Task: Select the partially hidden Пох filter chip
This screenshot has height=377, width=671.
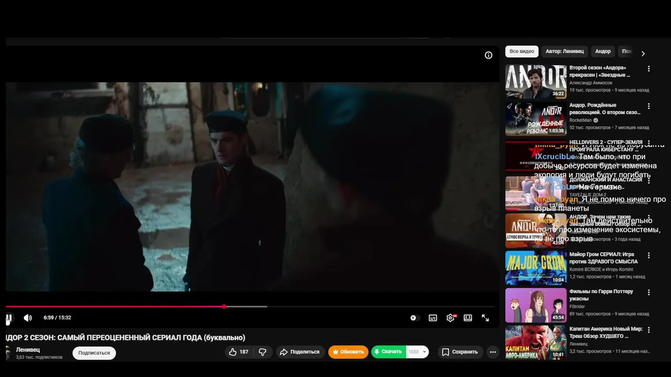Action: pyautogui.click(x=626, y=51)
